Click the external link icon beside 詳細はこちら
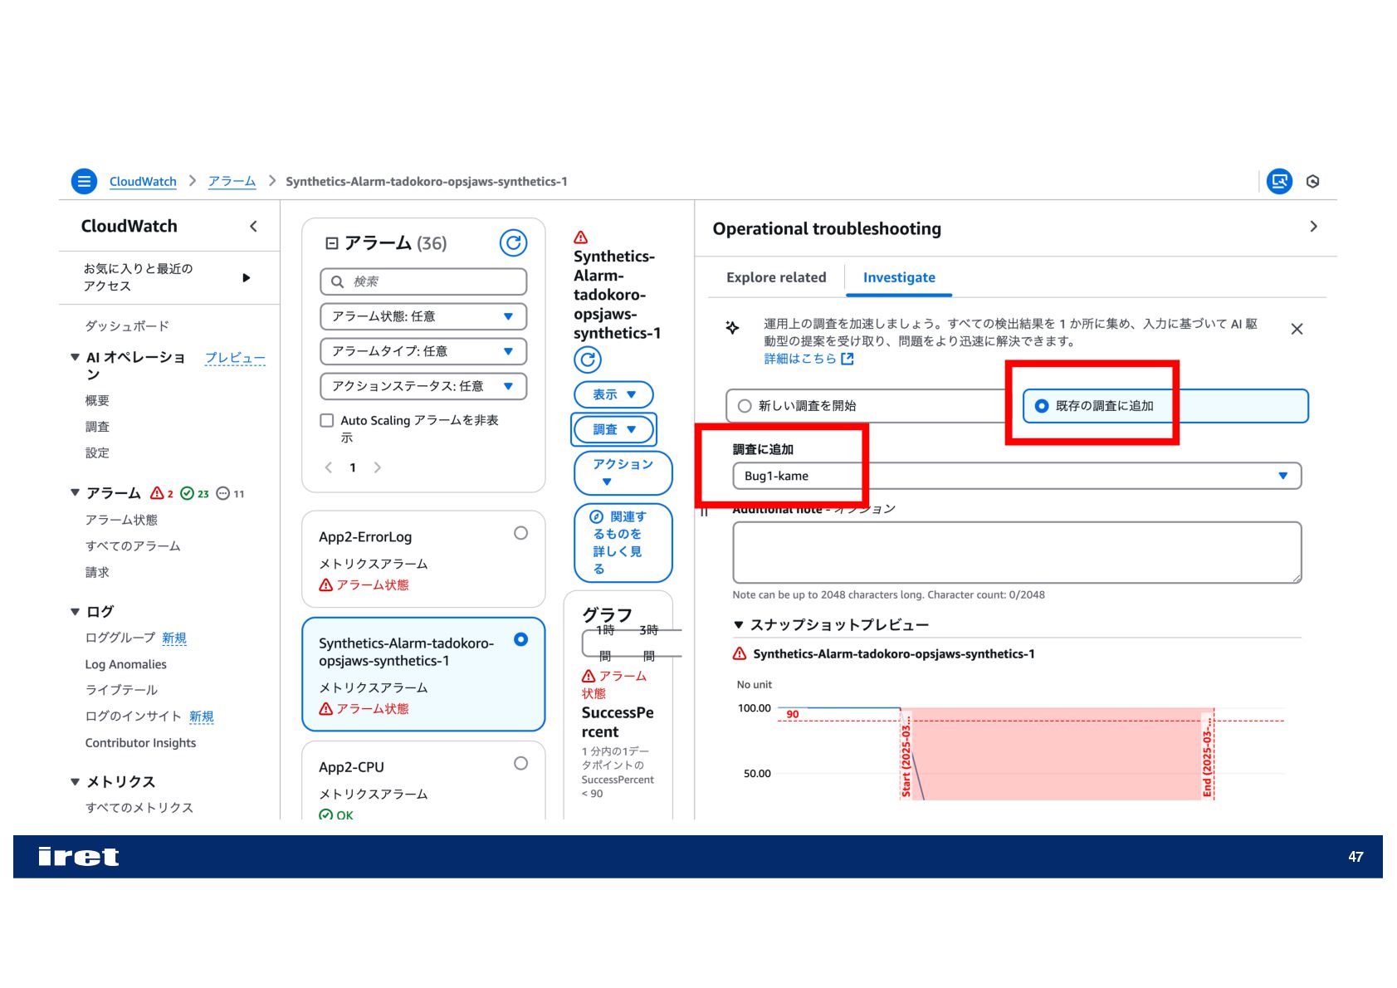 tap(847, 359)
